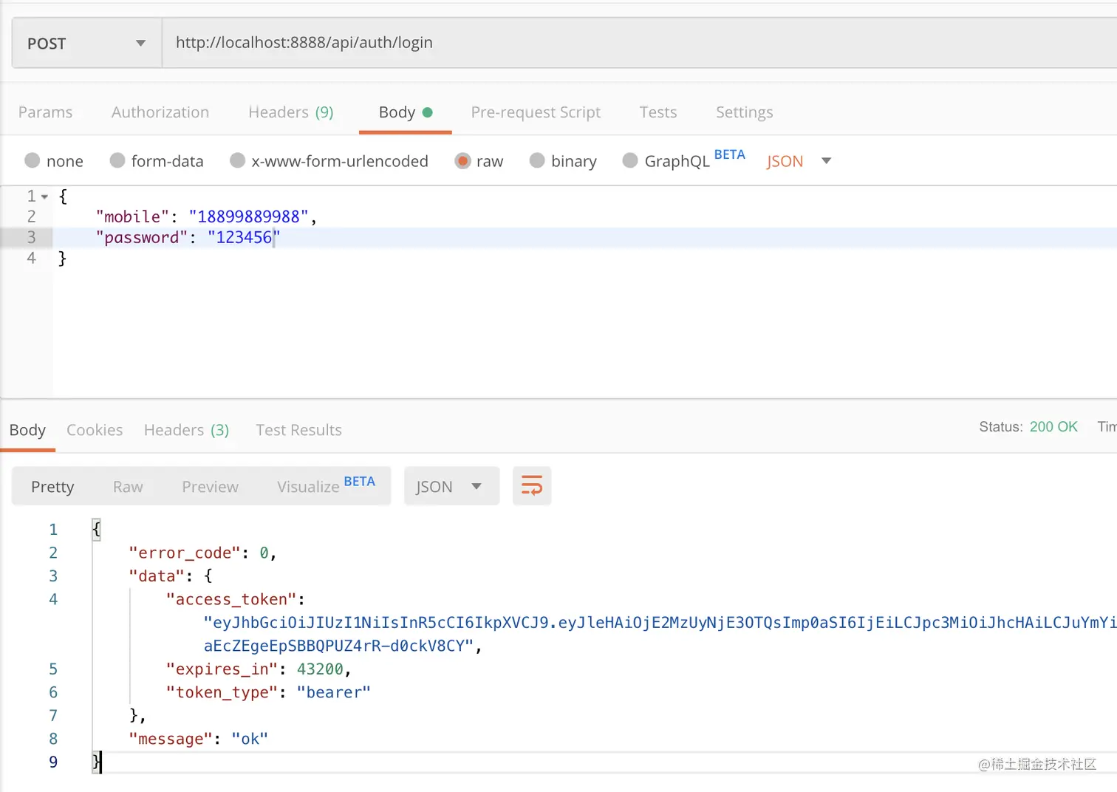Open the Pre-request Script tab

[536, 112]
